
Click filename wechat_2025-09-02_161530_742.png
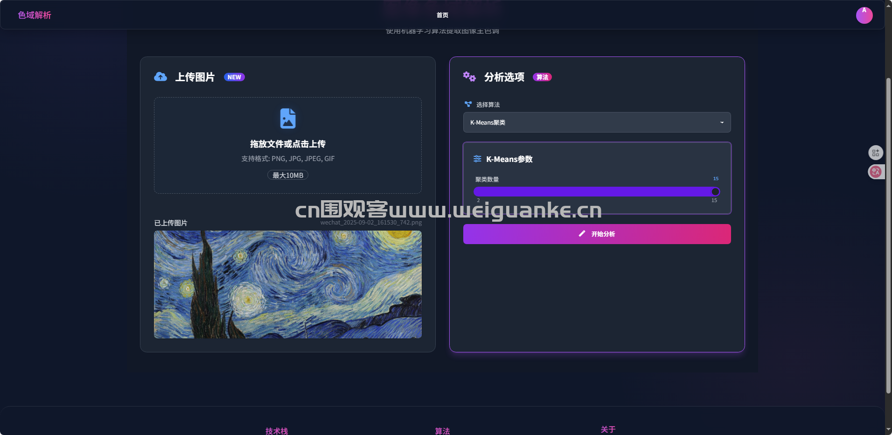click(371, 222)
